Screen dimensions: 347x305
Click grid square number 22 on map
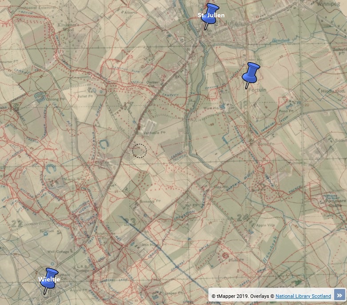click(x=17, y=224)
